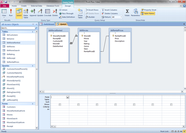Click the navigation pane Search box
This screenshot has width=186, height=133.
[x=18, y=28]
